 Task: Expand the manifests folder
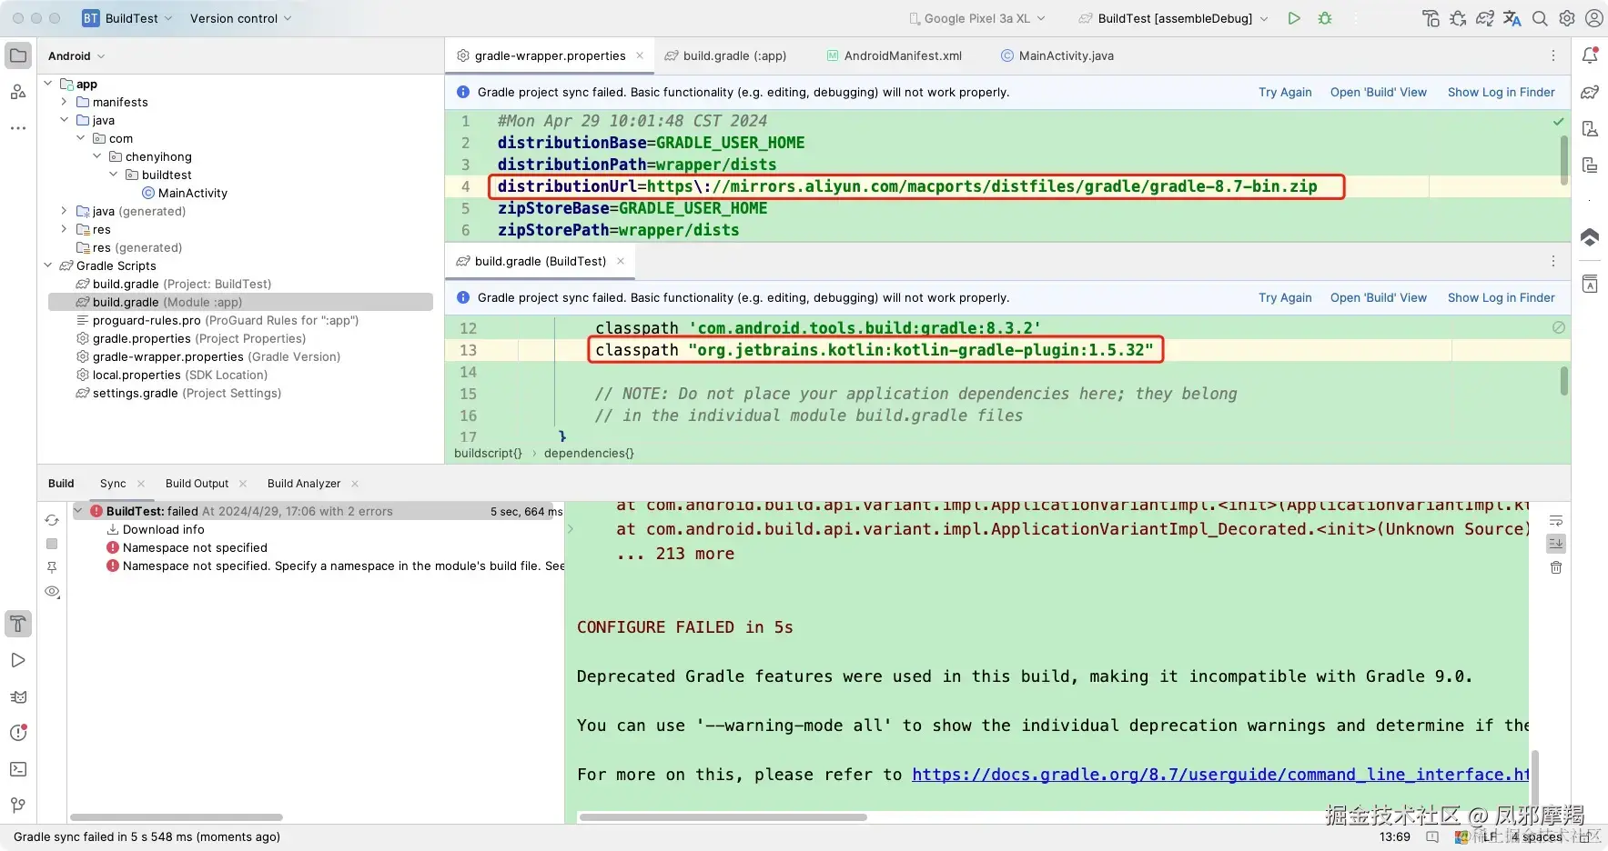pos(65,102)
